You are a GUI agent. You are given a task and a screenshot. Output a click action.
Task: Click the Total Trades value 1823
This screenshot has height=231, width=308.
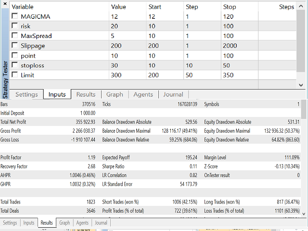91,202
